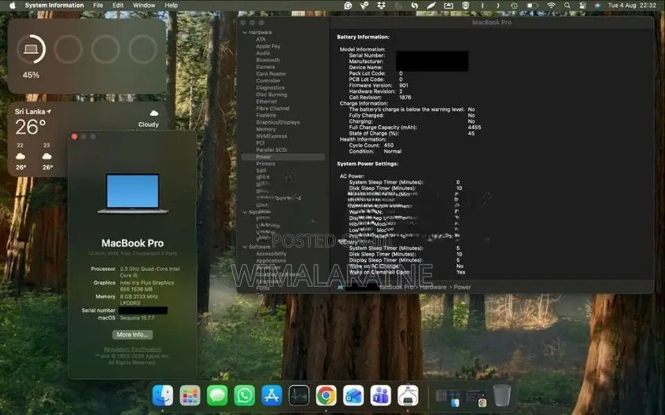Select PCI in the sidebar
The height and width of the screenshot is (415, 665).
coord(260,142)
